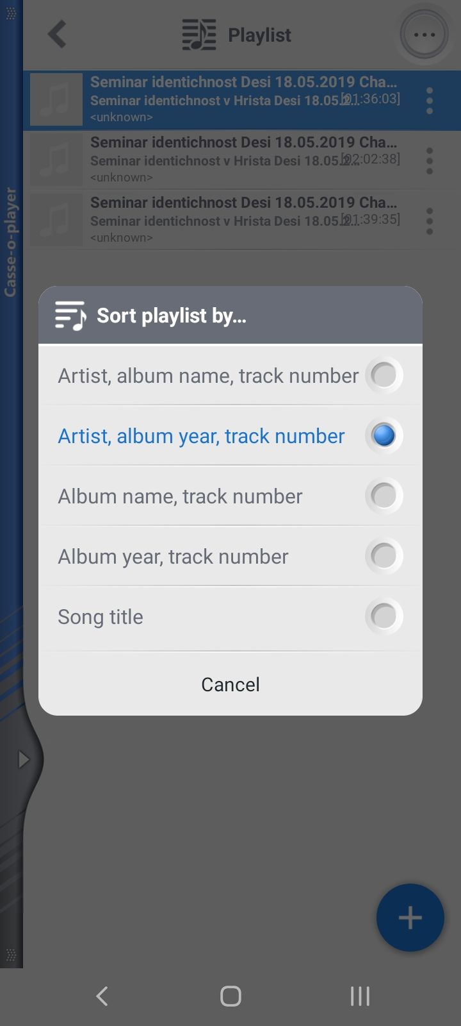Open three-dot menu for first track
Image resolution: width=461 pixels, height=1026 pixels.
tap(430, 100)
